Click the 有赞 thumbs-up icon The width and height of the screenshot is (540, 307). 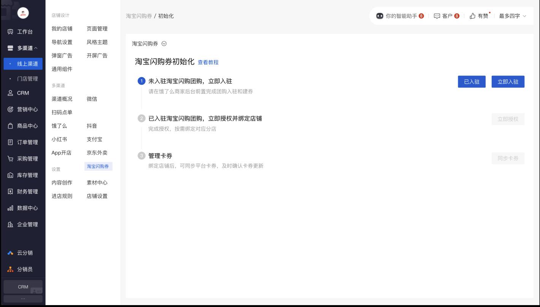(472, 16)
